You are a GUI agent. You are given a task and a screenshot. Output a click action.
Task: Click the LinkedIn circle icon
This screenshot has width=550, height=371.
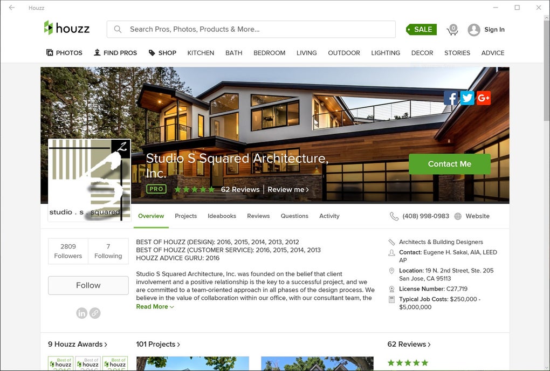[82, 313]
